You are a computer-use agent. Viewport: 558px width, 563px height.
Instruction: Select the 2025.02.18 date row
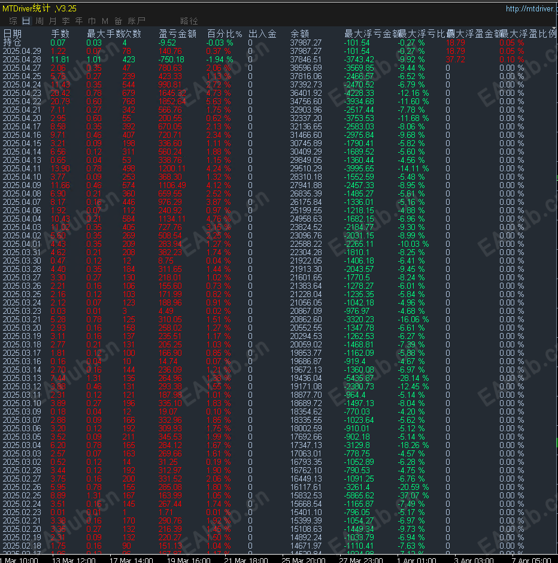click(x=22, y=546)
